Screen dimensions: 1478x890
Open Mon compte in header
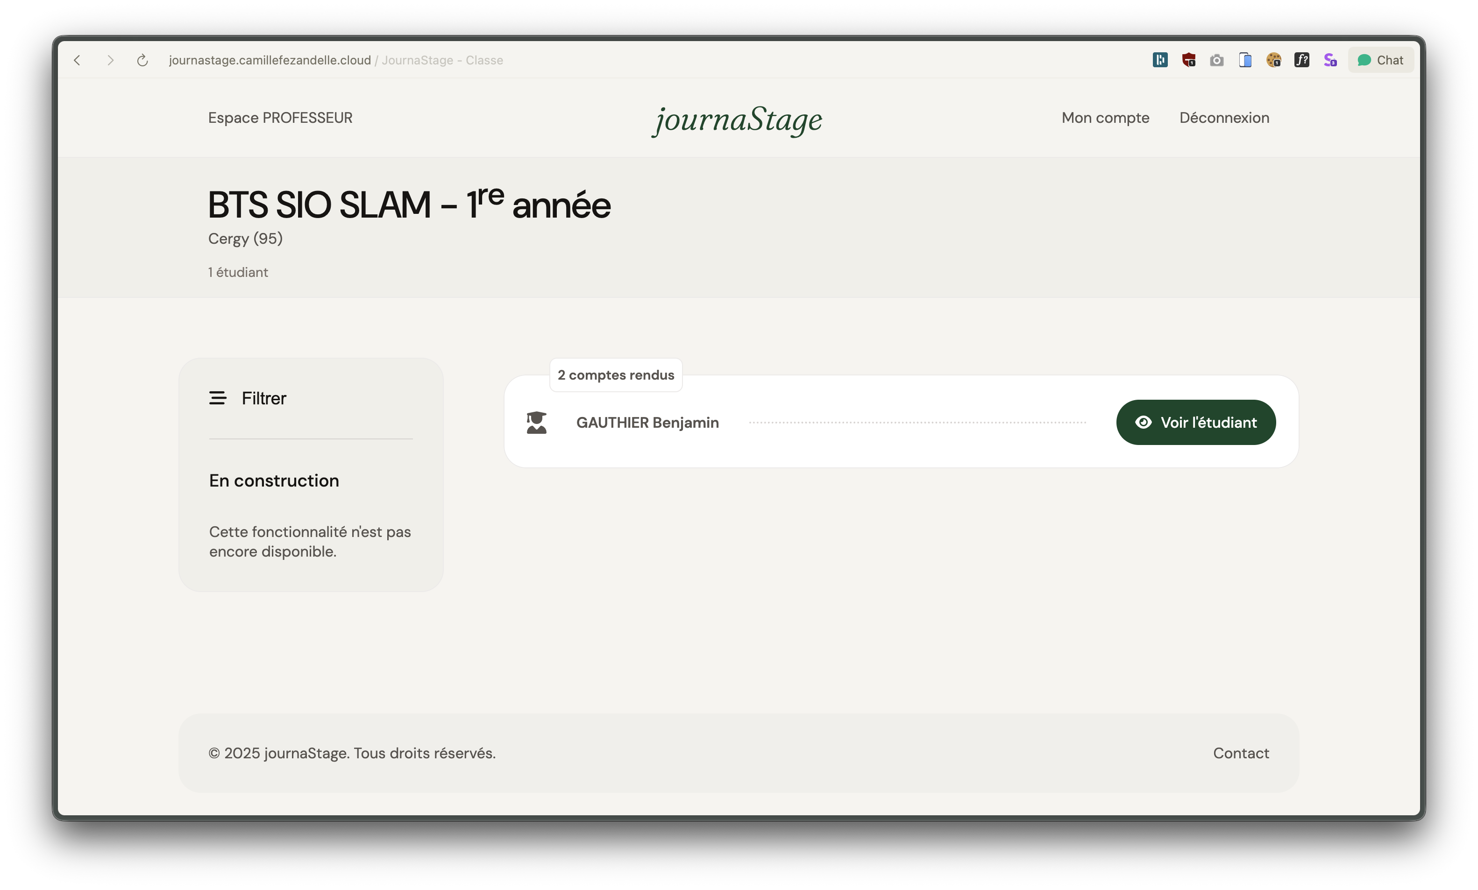pos(1105,118)
